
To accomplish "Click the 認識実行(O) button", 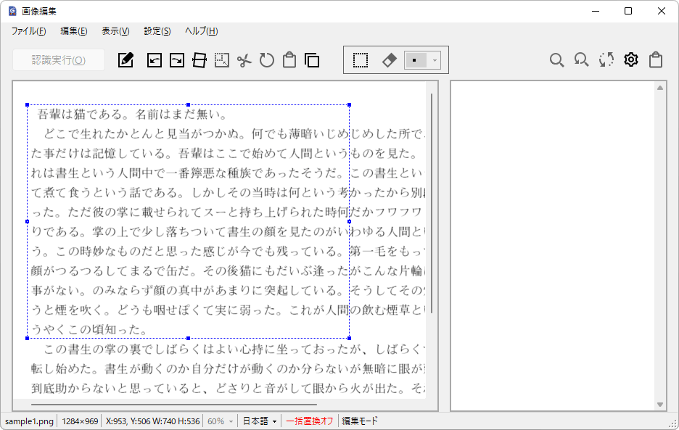I will pos(59,59).
